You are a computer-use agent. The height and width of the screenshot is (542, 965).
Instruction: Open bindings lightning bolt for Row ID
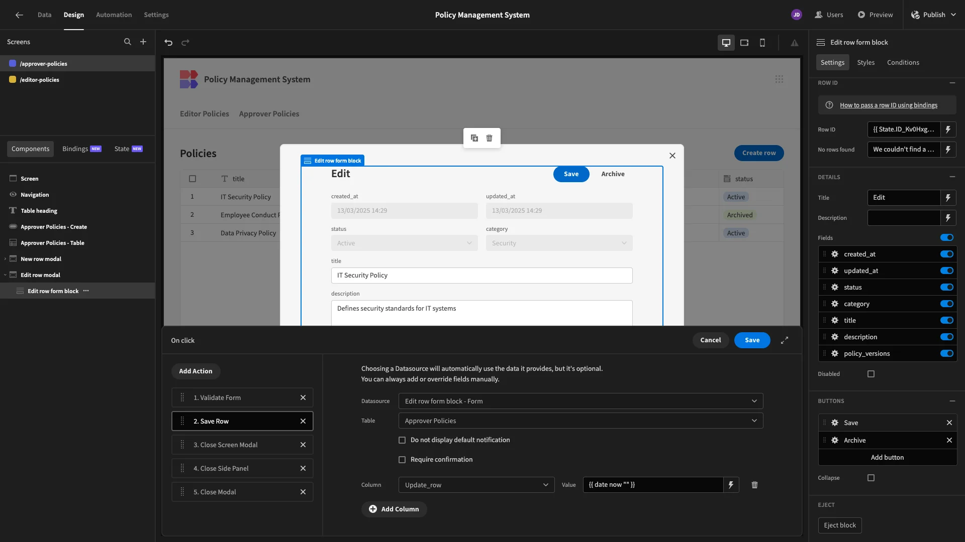click(x=948, y=129)
